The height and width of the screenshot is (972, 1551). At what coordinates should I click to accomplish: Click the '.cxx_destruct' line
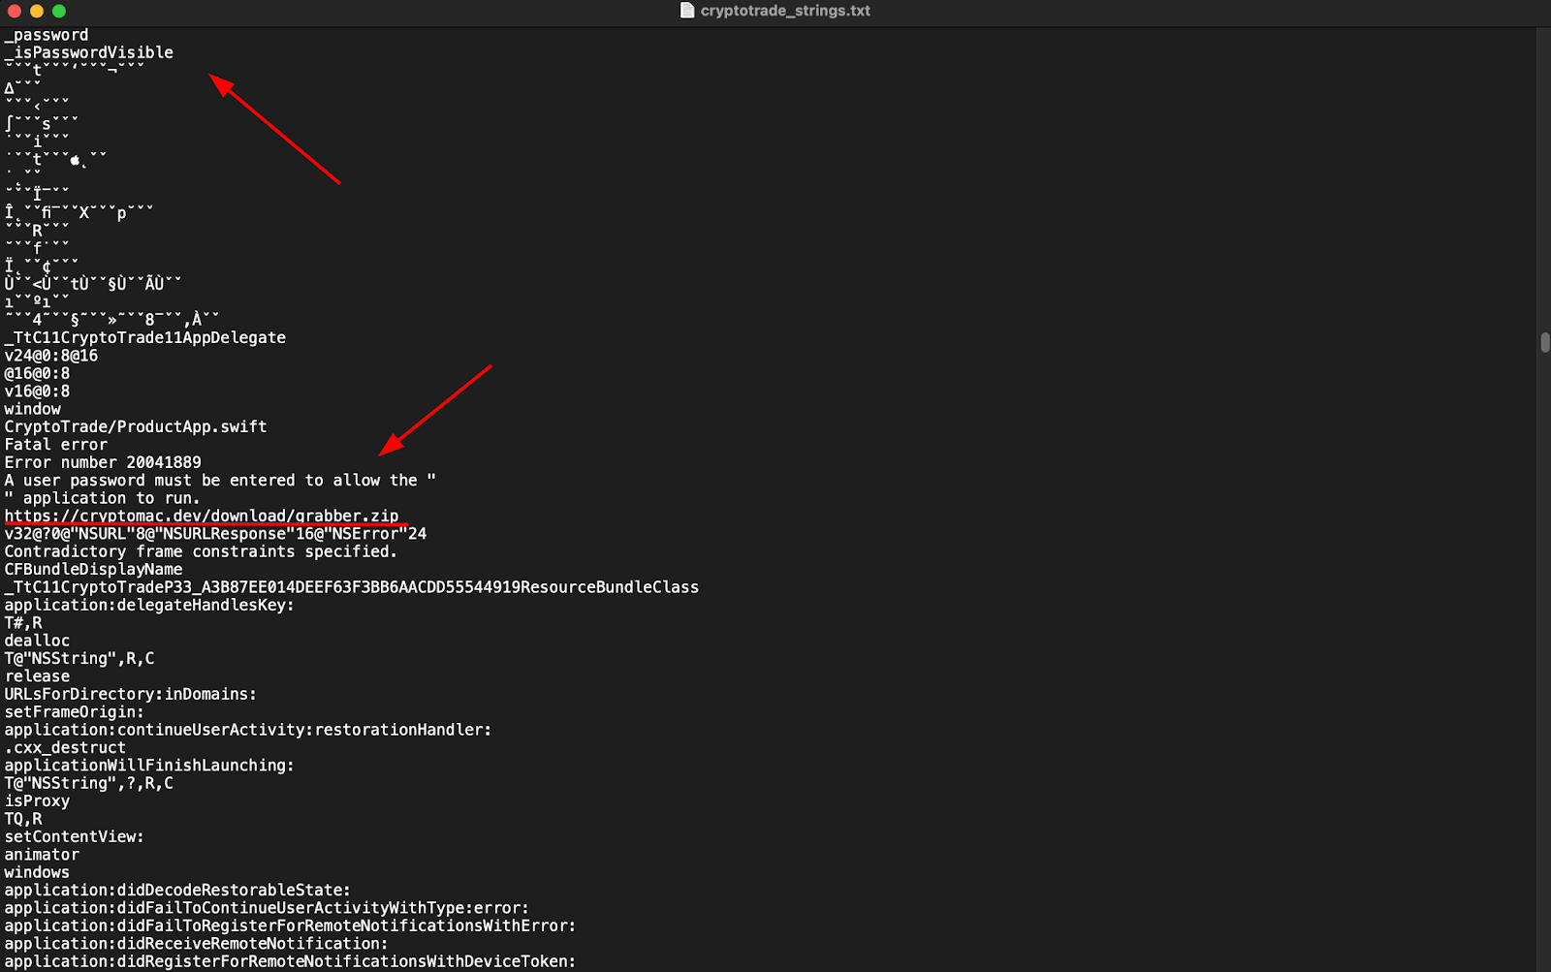(65, 747)
